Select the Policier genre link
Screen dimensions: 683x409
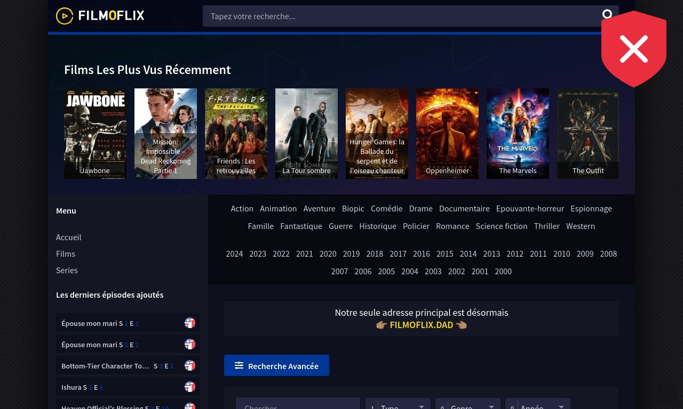click(x=416, y=226)
